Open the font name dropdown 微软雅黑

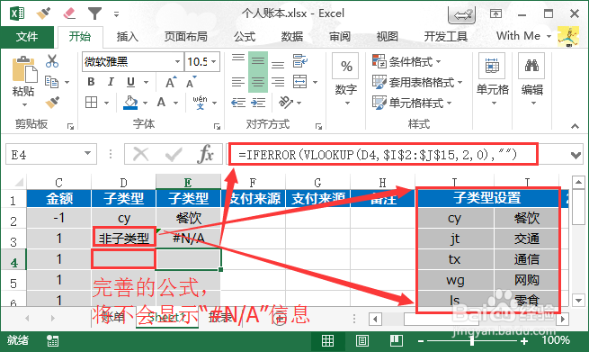(x=177, y=61)
